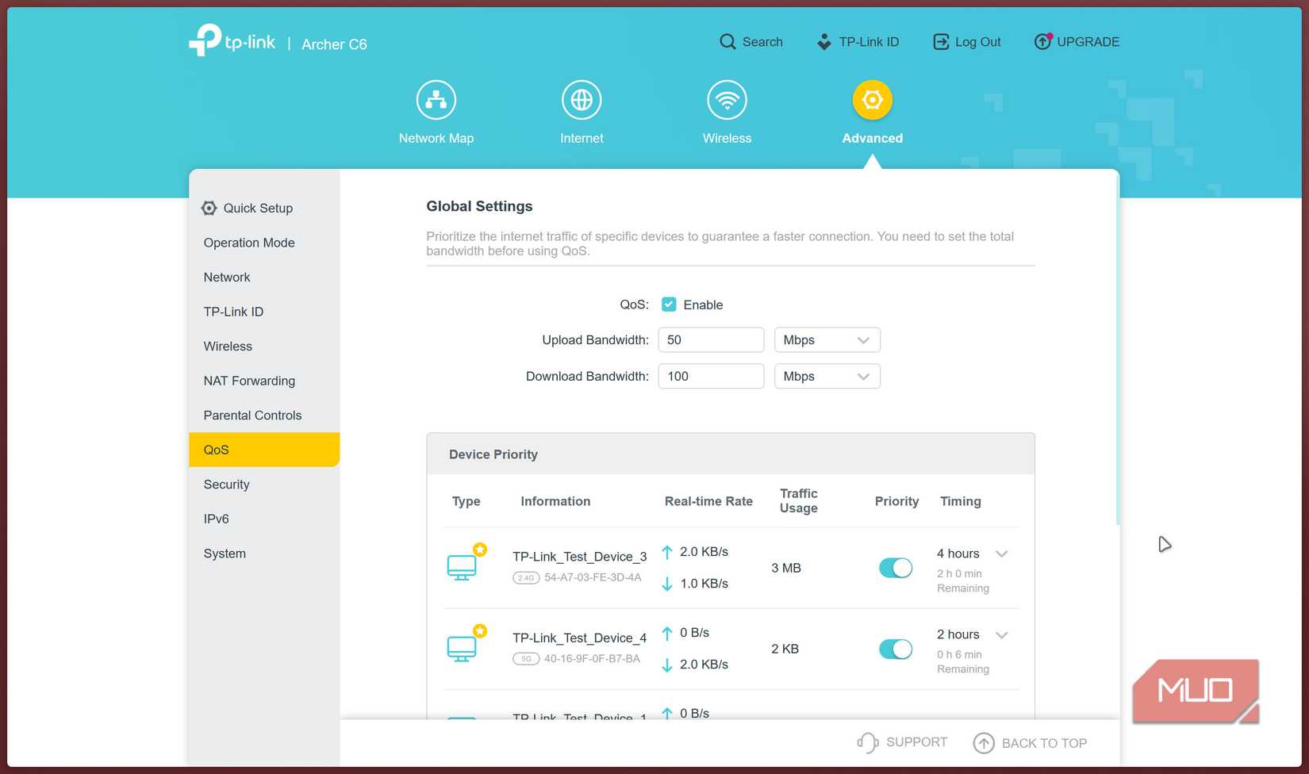Click the TP-Link logo
1309x774 pixels.
(232, 40)
